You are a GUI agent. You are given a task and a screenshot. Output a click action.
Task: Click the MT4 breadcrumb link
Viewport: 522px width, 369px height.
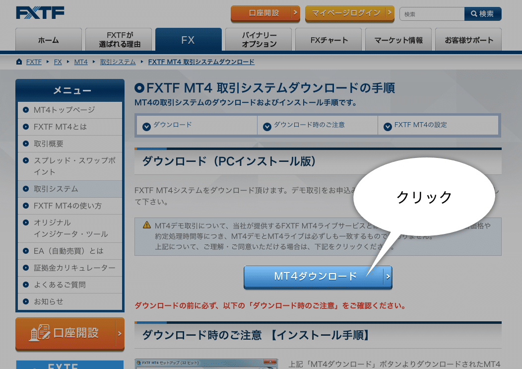pos(81,62)
